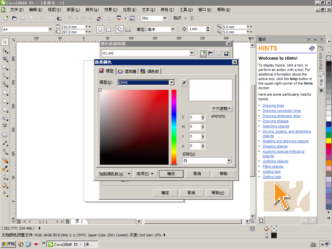This screenshot has width=332, height=249.
Task: Select the Pick tool in toolbox
Action: pos(5,42)
